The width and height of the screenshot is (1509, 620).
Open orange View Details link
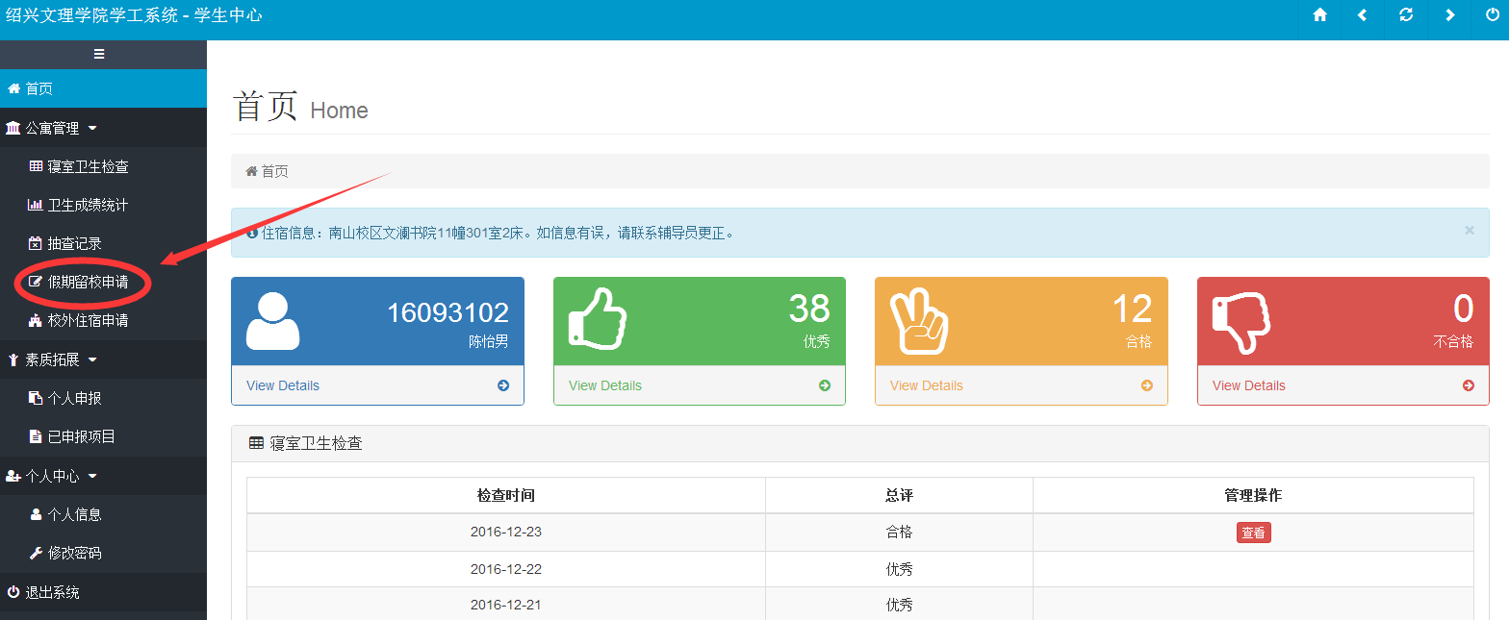pyautogui.click(x=926, y=385)
